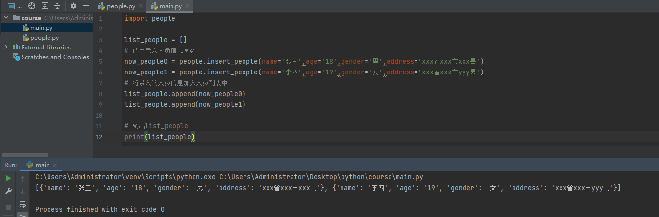Click the Python file icon beside main.py in tree
This screenshot has height=217, width=659.
(25, 28)
